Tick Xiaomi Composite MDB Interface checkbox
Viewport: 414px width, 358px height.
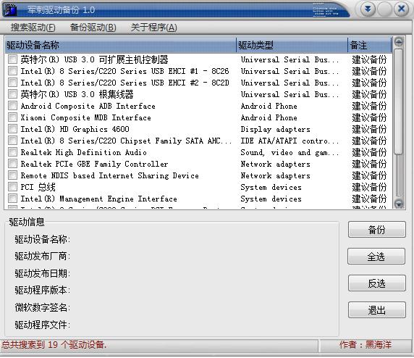click(12, 117)
